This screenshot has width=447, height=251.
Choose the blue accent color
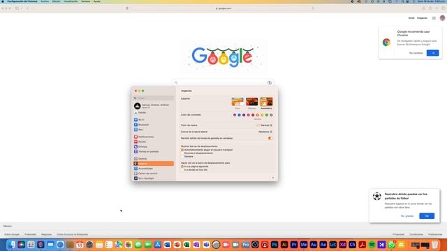click(x=239, y=115)
